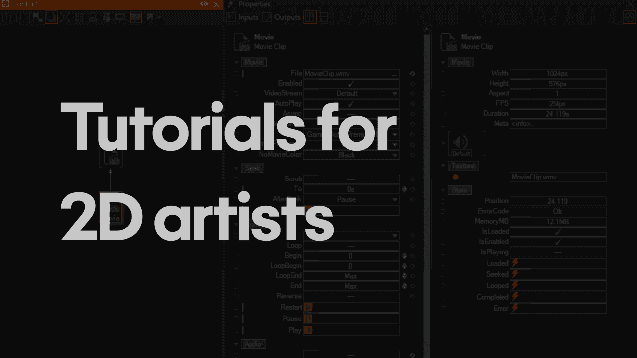Viewport: 637px width, 358px height.
Task: Tick the small checkbox left of Position output
Action: [443, 201]
